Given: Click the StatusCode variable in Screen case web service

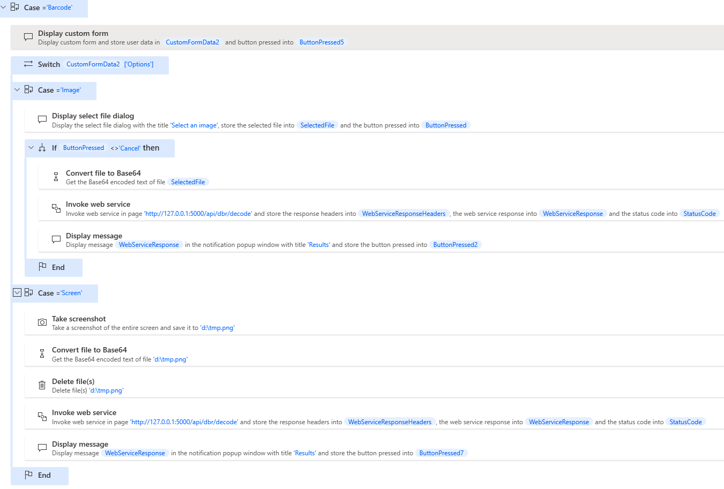Looking at the screenshot, I should tap(685, 422).
